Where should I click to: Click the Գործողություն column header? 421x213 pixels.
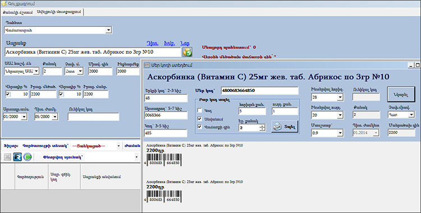[31, 177]
